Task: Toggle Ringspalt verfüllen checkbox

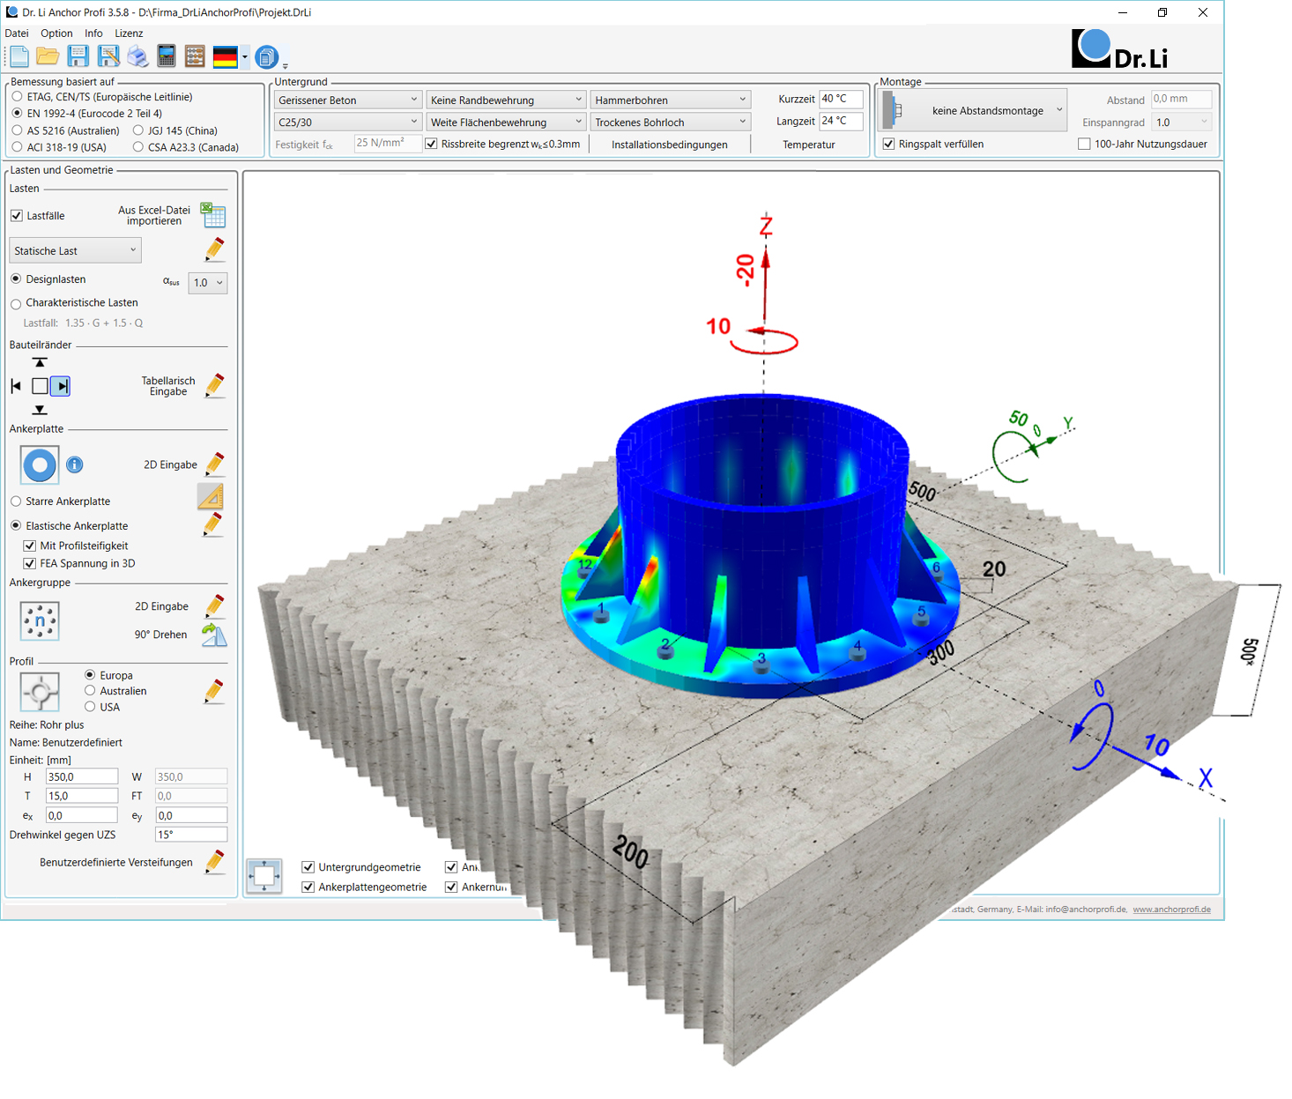Action: [x=888, y=145]
